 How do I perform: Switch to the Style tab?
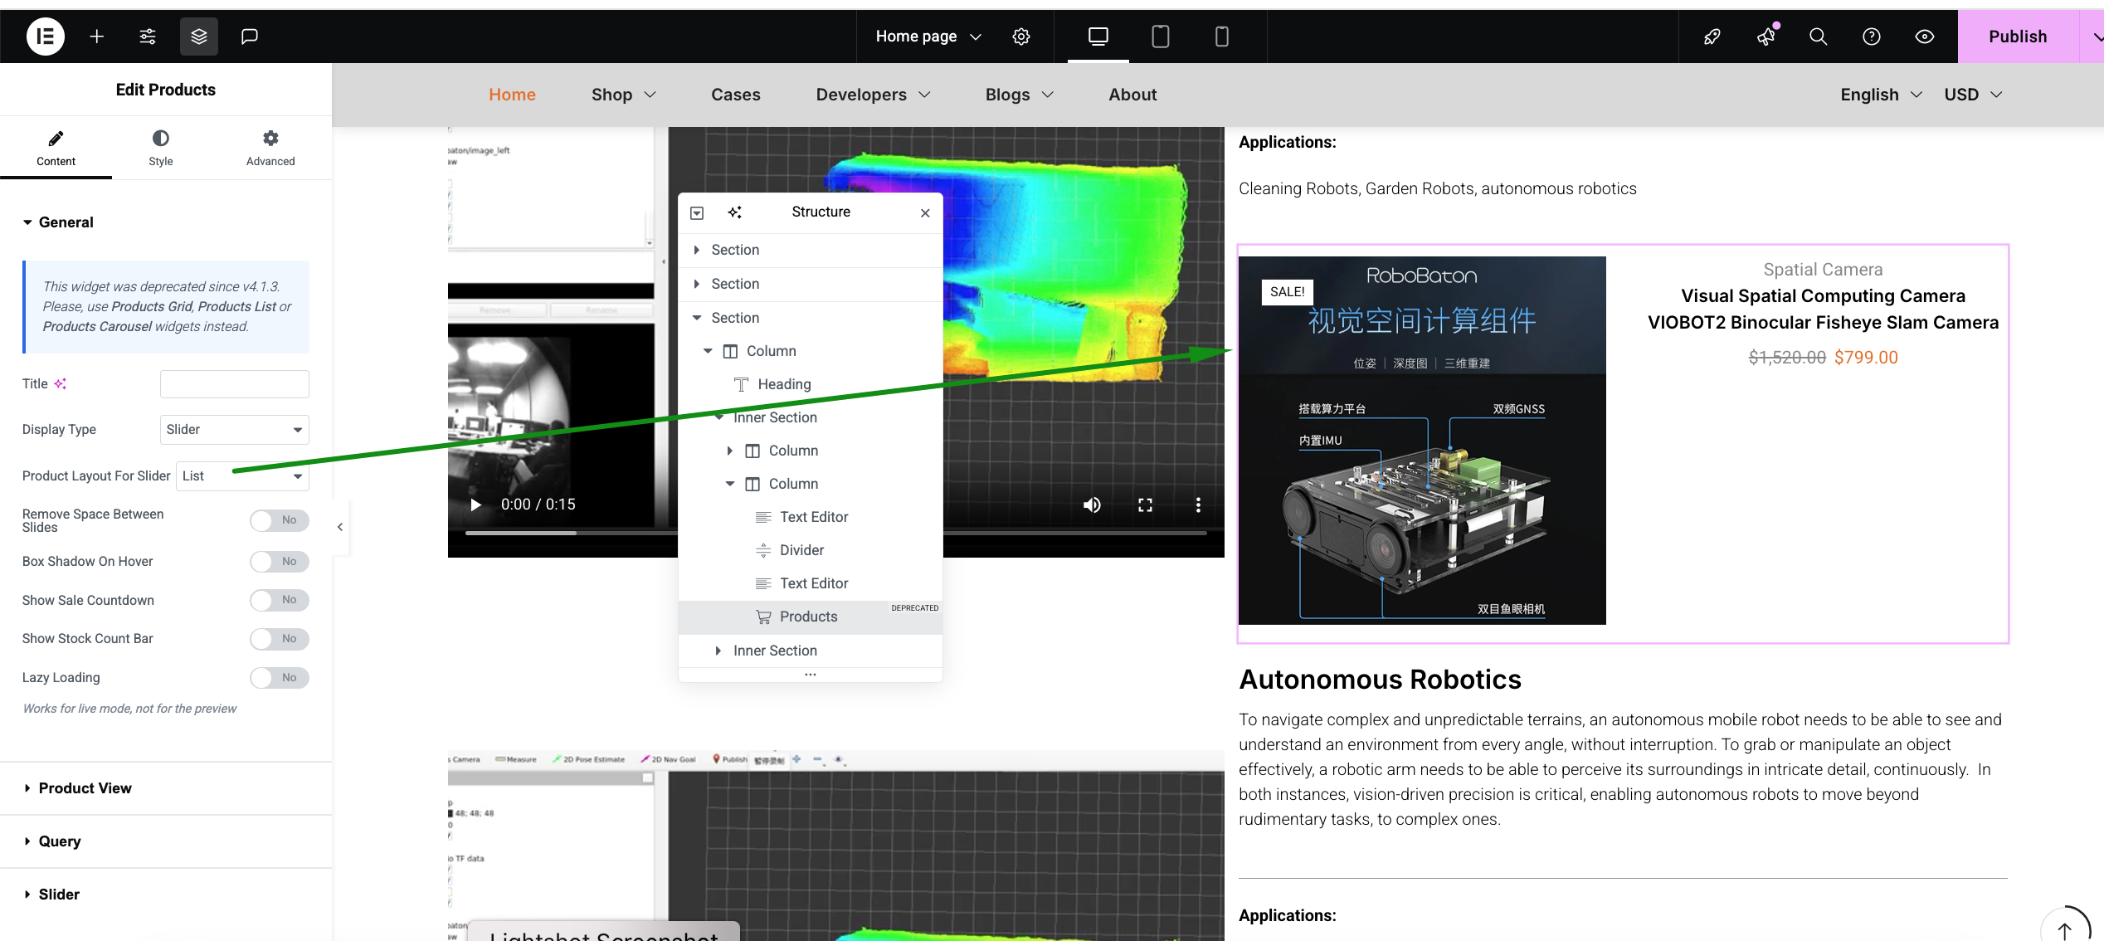[161, 148]
